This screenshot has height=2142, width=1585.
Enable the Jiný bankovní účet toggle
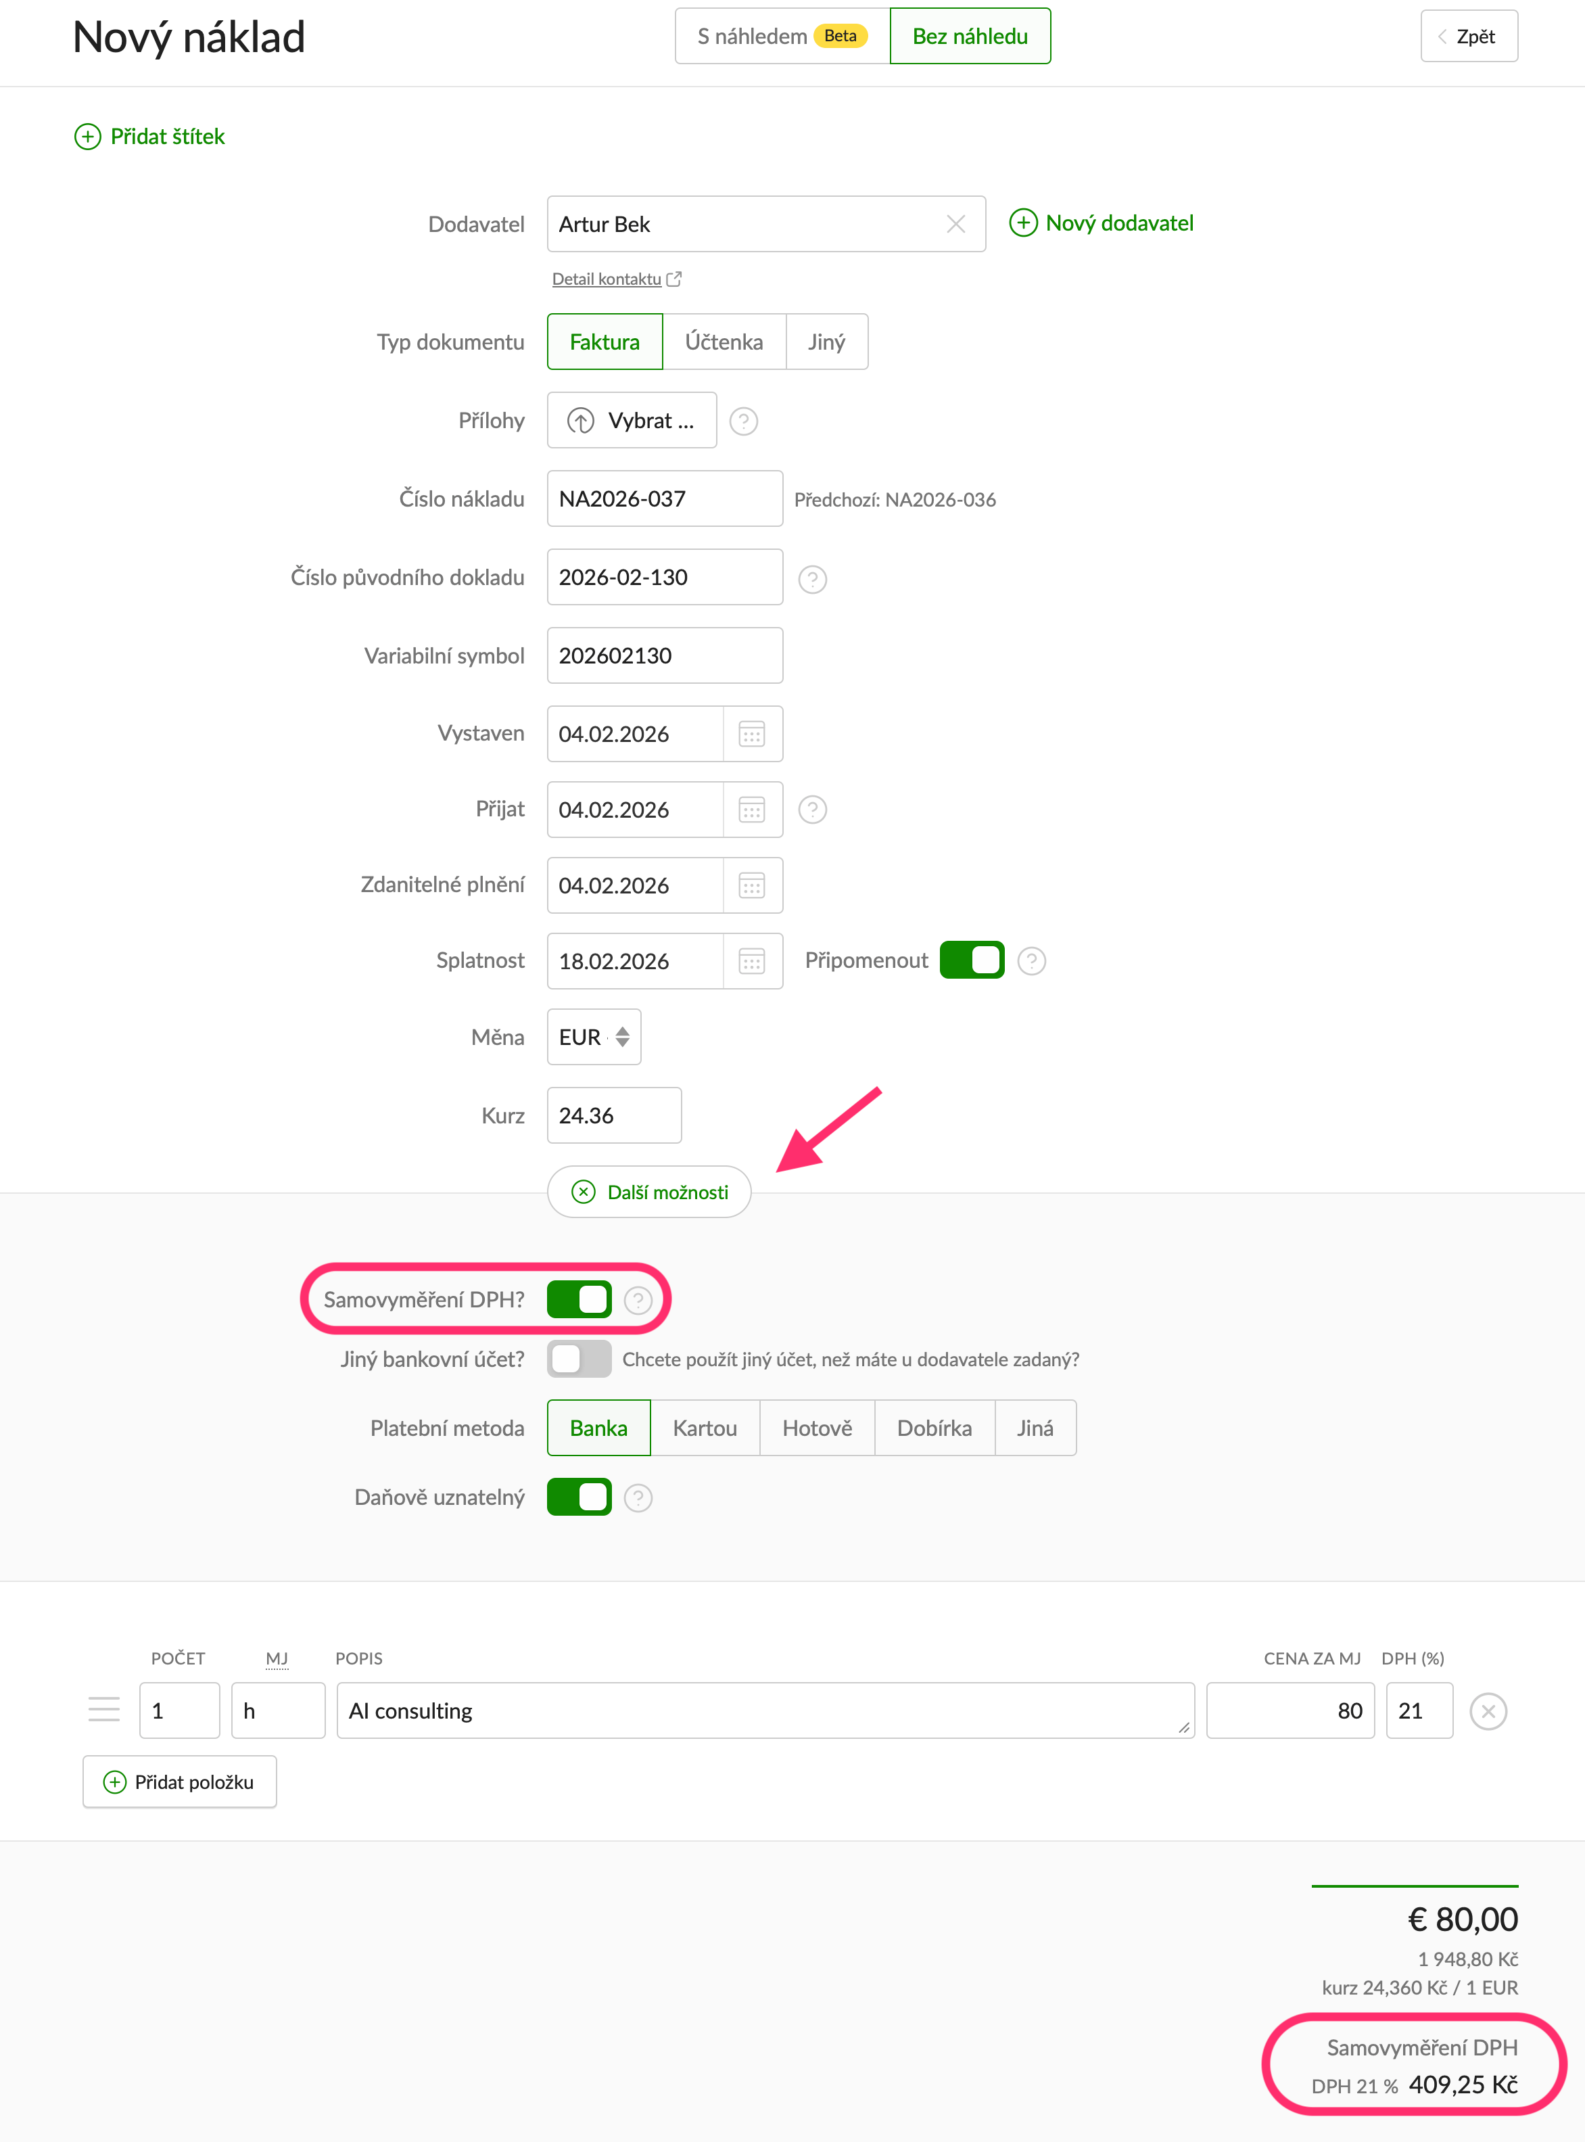579,1360
